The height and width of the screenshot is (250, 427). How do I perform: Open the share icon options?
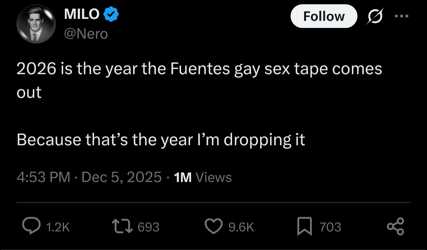395,226
